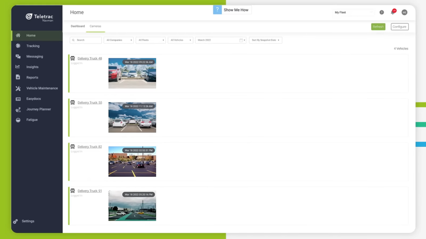This screenshot has width=426, height=239.
Task: Click the Teletrac Navman logo
Action: pyautogui.click(x=40, y=17)
